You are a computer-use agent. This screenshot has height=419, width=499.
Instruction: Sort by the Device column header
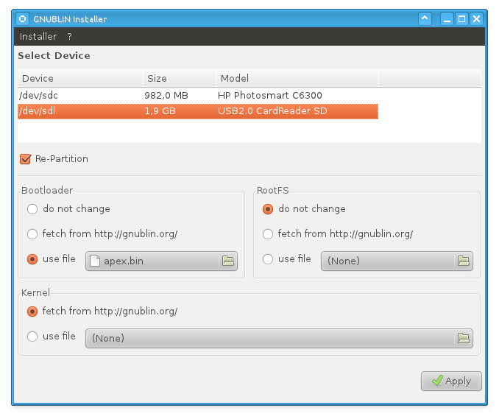pyautogui.click(x=80, y=78)
